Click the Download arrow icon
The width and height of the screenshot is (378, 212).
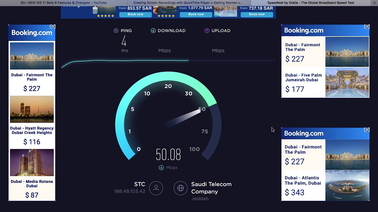click(x=153, y=31)
